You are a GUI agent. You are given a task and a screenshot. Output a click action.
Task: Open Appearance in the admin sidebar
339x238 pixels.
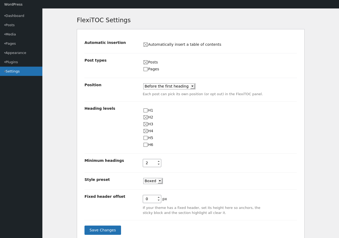coord(21,53)
